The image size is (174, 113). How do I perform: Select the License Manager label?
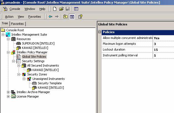coord(28,96)
